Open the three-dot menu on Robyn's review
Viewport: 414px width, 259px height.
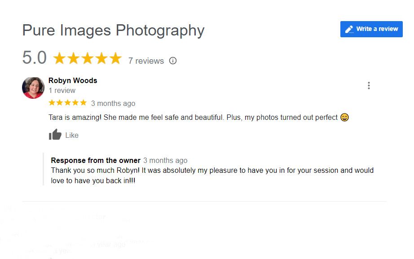(369, 86)
